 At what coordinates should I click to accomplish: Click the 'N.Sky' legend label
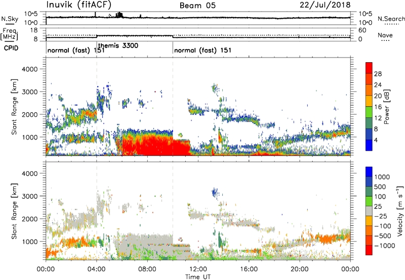pyautogui.click(x=10, y=19)
